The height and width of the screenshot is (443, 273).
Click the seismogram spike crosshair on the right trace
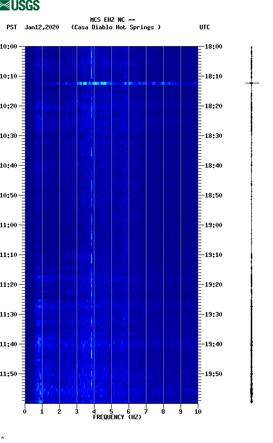pos(252,83)
